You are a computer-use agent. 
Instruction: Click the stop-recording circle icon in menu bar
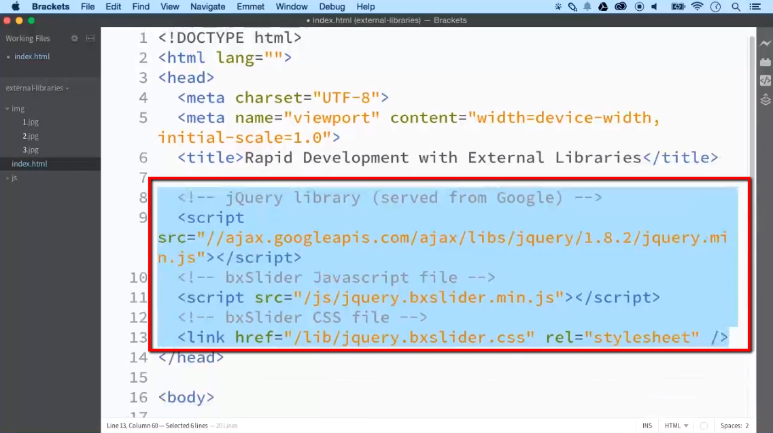(x=639, y=6)
